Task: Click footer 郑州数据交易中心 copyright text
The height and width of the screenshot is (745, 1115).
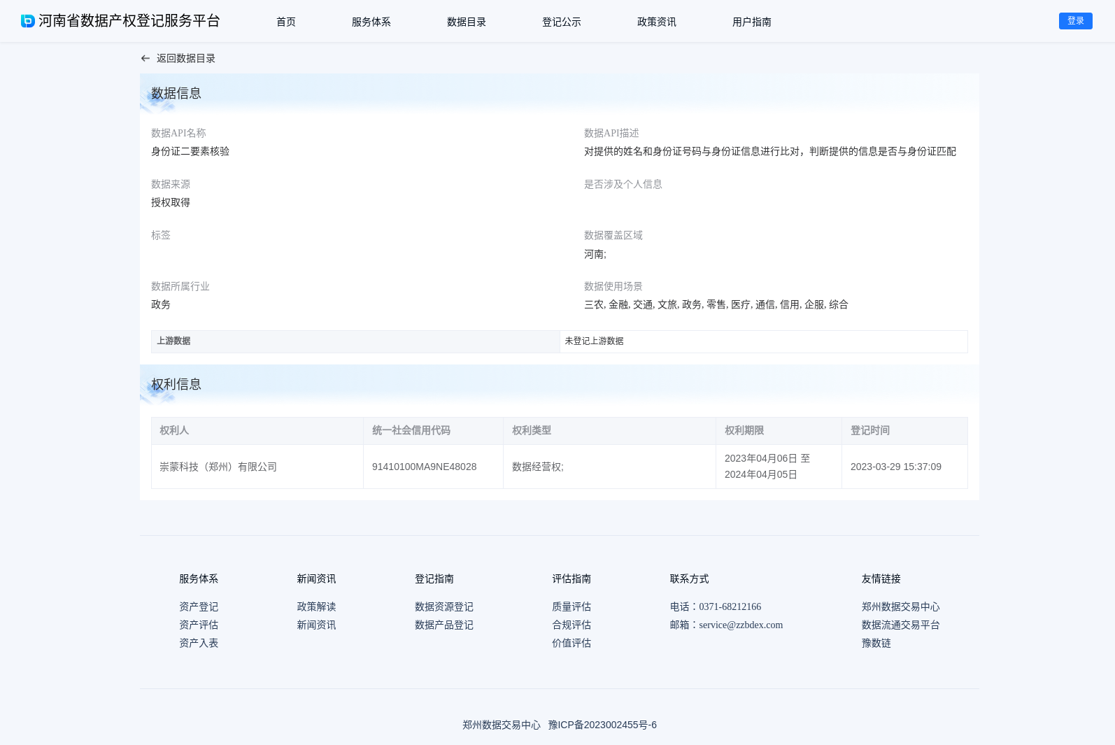Action: (x=502, y=725)
